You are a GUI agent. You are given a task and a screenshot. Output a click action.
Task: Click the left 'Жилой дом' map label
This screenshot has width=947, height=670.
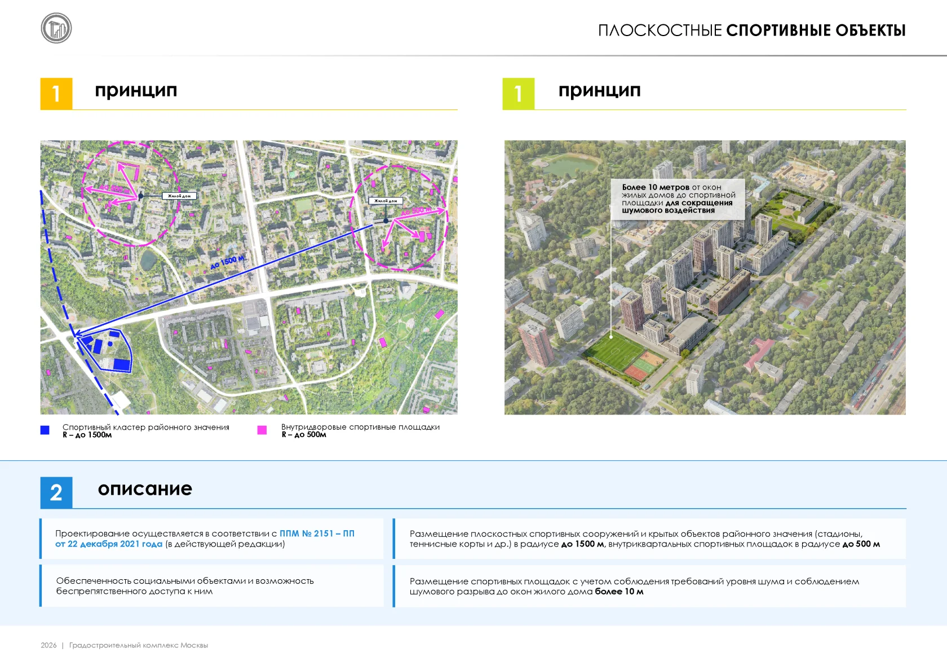coord(179,196)
